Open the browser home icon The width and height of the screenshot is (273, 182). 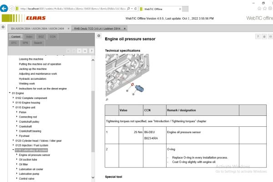(259, 8)
